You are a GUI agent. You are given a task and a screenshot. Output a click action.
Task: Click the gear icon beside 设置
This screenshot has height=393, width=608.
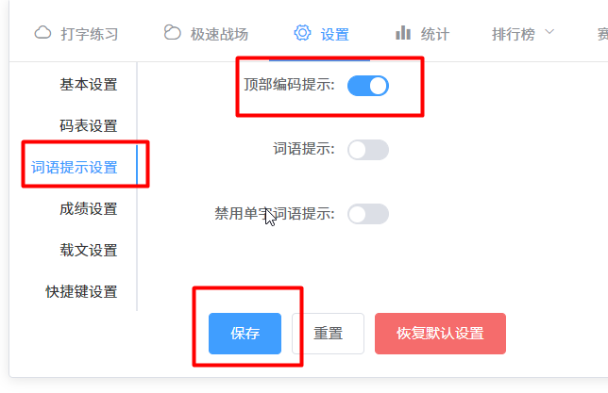coord(302,33)
